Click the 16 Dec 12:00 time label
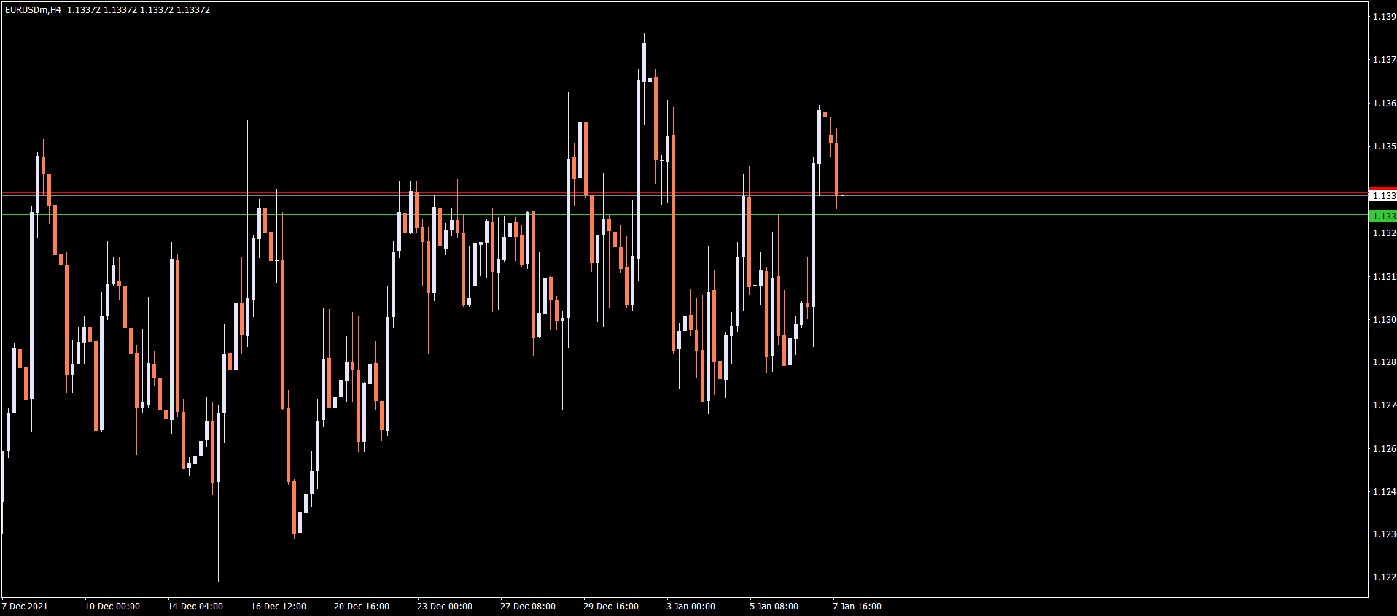 (x=279, y=607)
